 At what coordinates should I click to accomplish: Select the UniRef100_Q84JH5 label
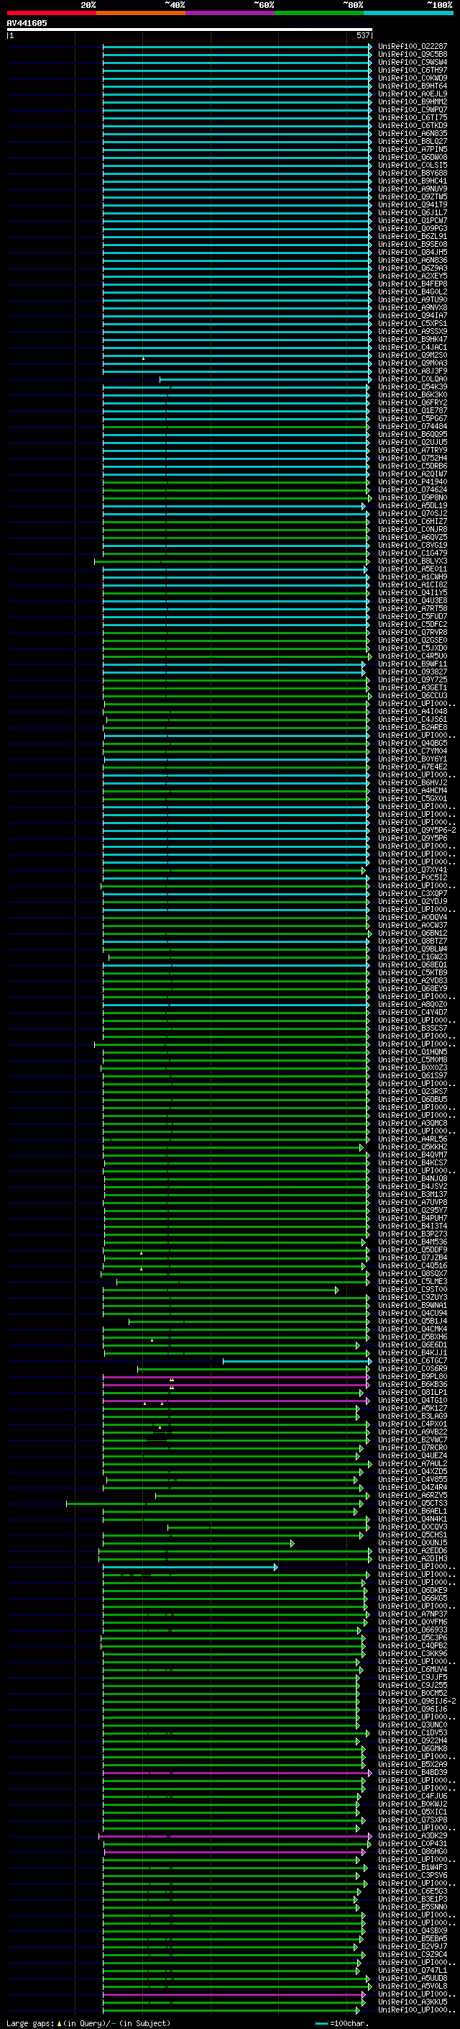413,252
